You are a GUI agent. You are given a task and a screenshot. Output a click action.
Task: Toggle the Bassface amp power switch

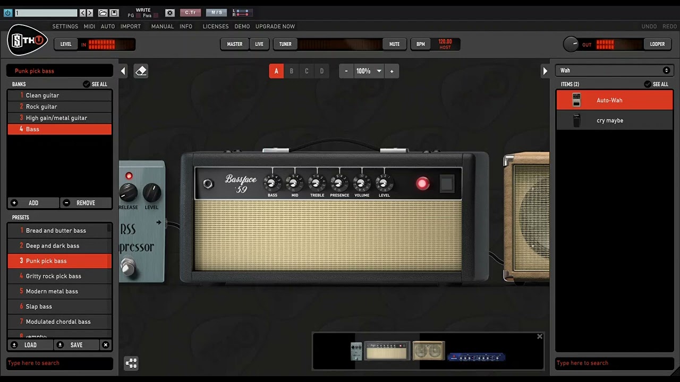(x=447, y=184)
